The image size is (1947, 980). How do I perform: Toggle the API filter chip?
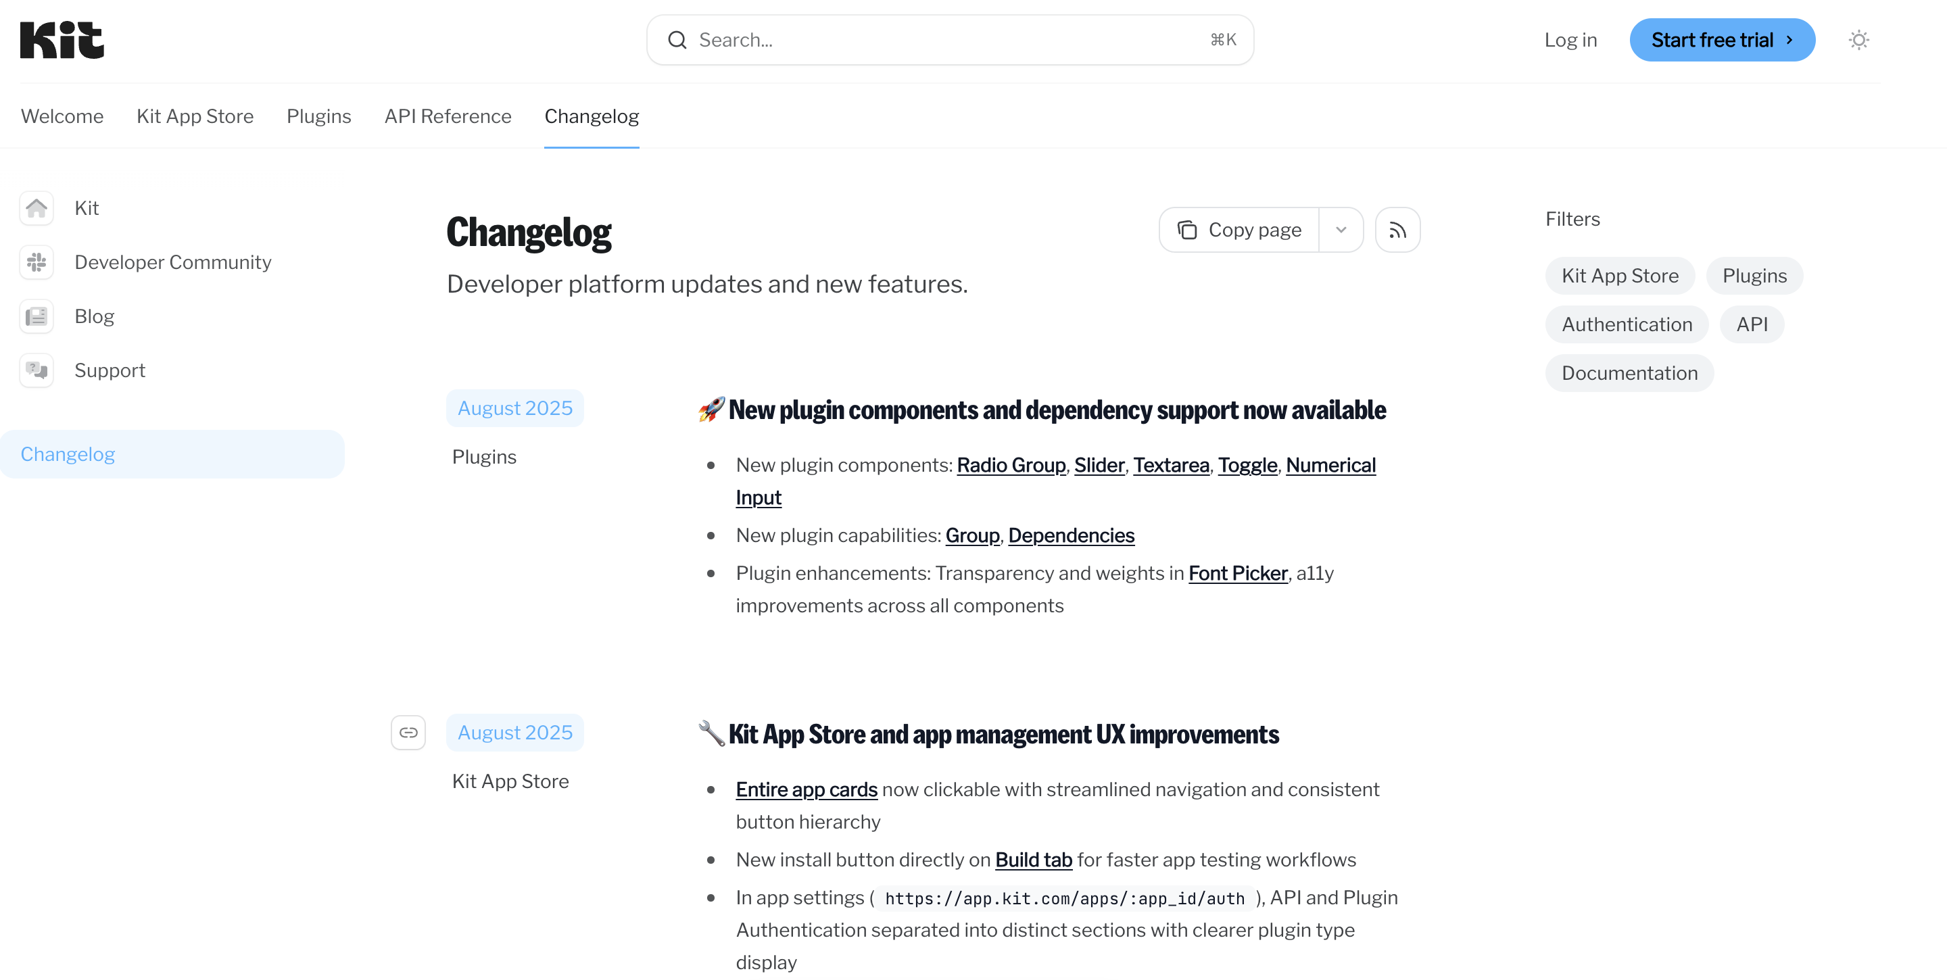[1751, 324]
